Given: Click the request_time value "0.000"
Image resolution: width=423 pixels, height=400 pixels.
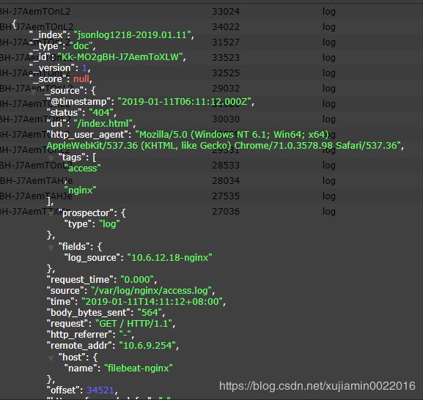Looking at the screenshot, I should (137, 280).
